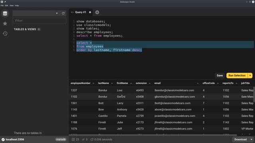Select the Query #1 tab
Screen dimensions: 255x143
(80, 12)
